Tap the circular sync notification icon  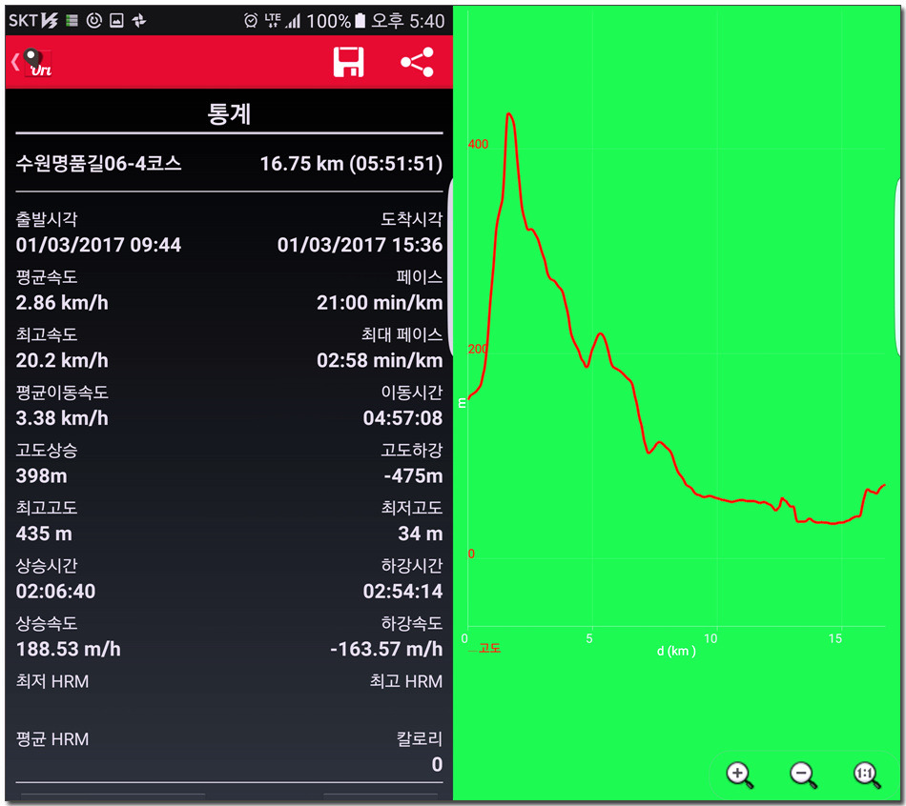coord(94,21)
